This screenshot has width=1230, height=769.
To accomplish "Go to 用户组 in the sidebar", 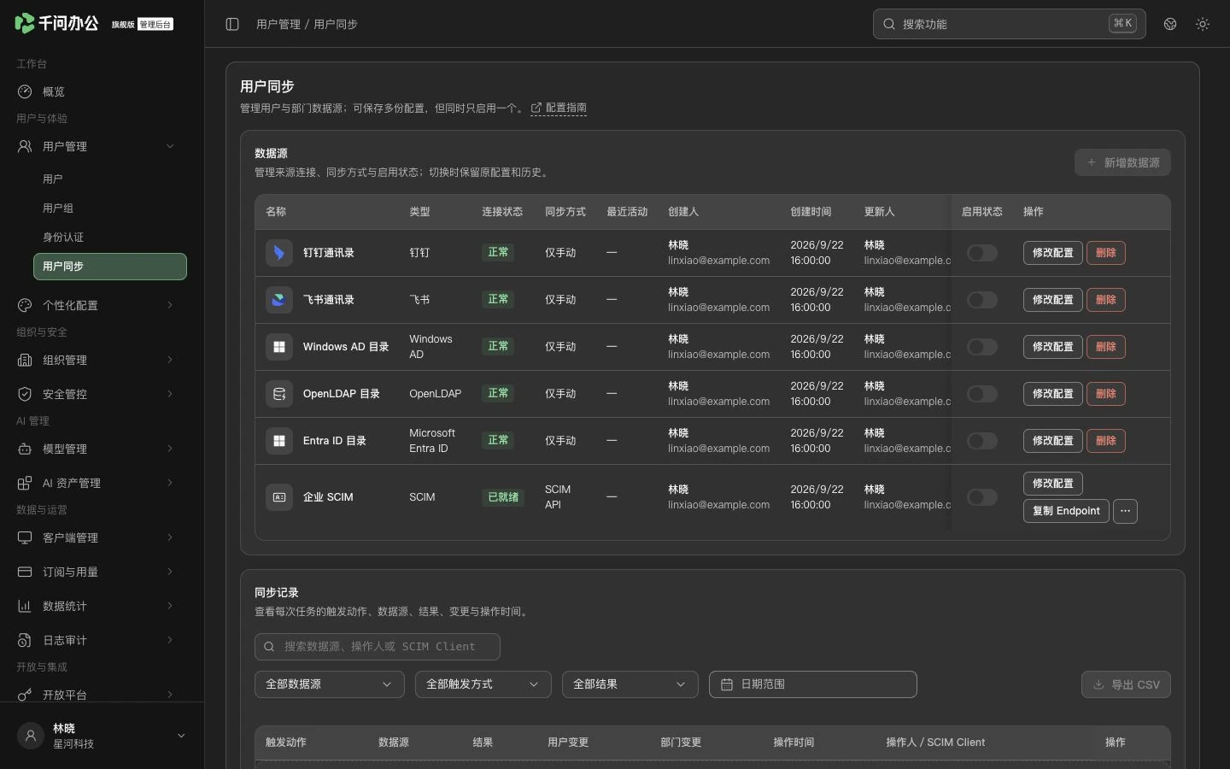I will (109, 208).
